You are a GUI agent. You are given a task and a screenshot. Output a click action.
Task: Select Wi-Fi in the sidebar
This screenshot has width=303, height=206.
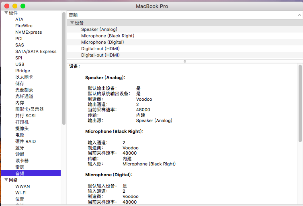click(21, 193)
